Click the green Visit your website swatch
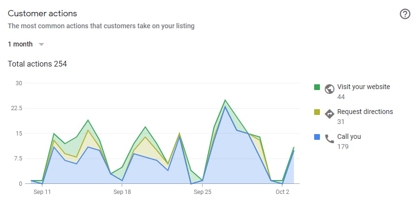The height and width of the screenshot is (204, 420). click(317, 87)
